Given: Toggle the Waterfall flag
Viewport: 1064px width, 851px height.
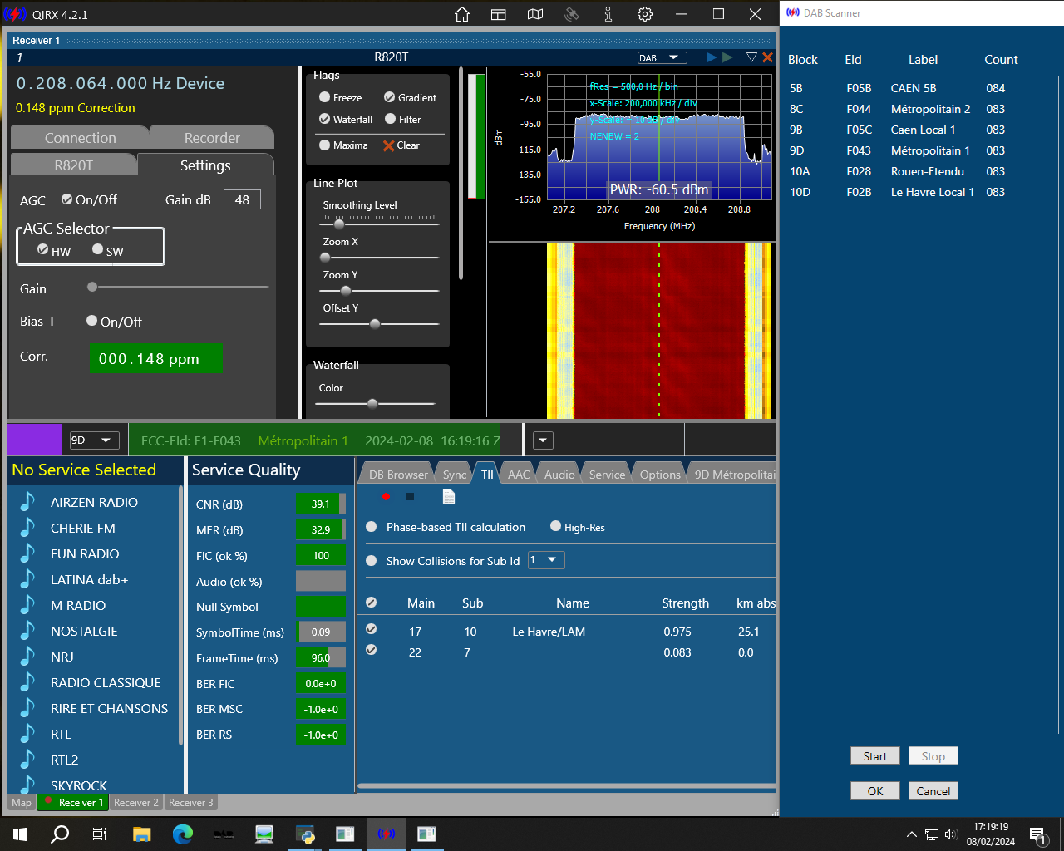Looking at the screenshot, I should [x=325, y=119].
